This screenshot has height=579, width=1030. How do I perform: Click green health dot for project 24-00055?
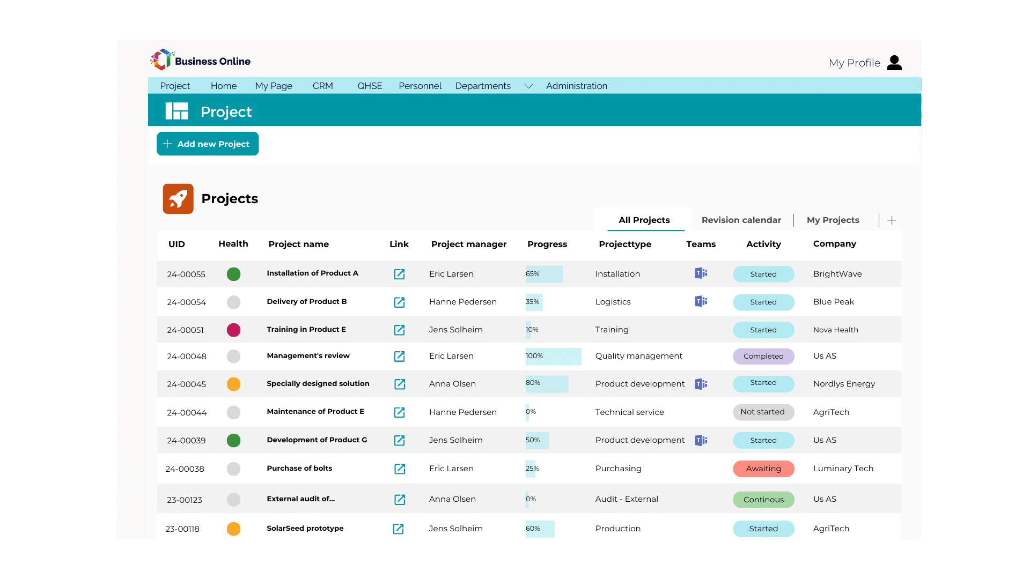(233, 274)
